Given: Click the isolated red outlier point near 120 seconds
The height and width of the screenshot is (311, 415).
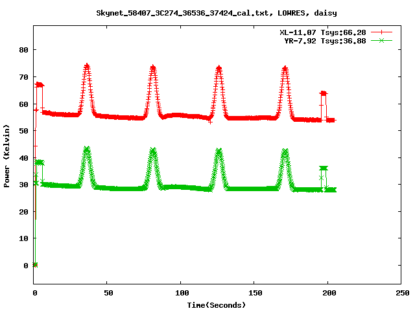Looking at the screenshot, I should tap(210, 122).
